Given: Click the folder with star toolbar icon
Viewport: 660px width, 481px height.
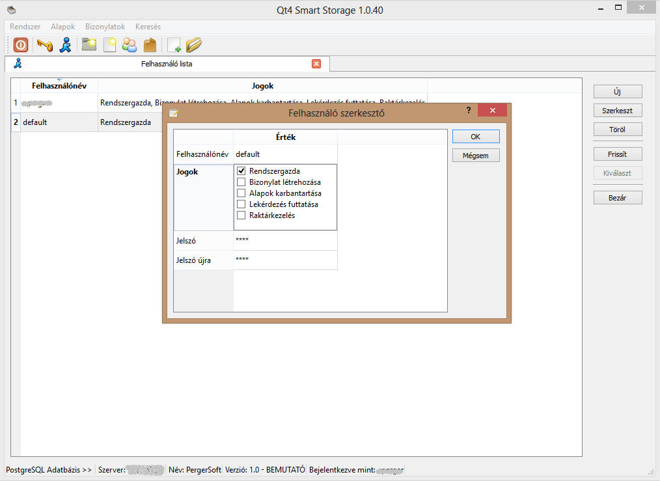Looking at the screenshot, I should [x=89, y=45].
